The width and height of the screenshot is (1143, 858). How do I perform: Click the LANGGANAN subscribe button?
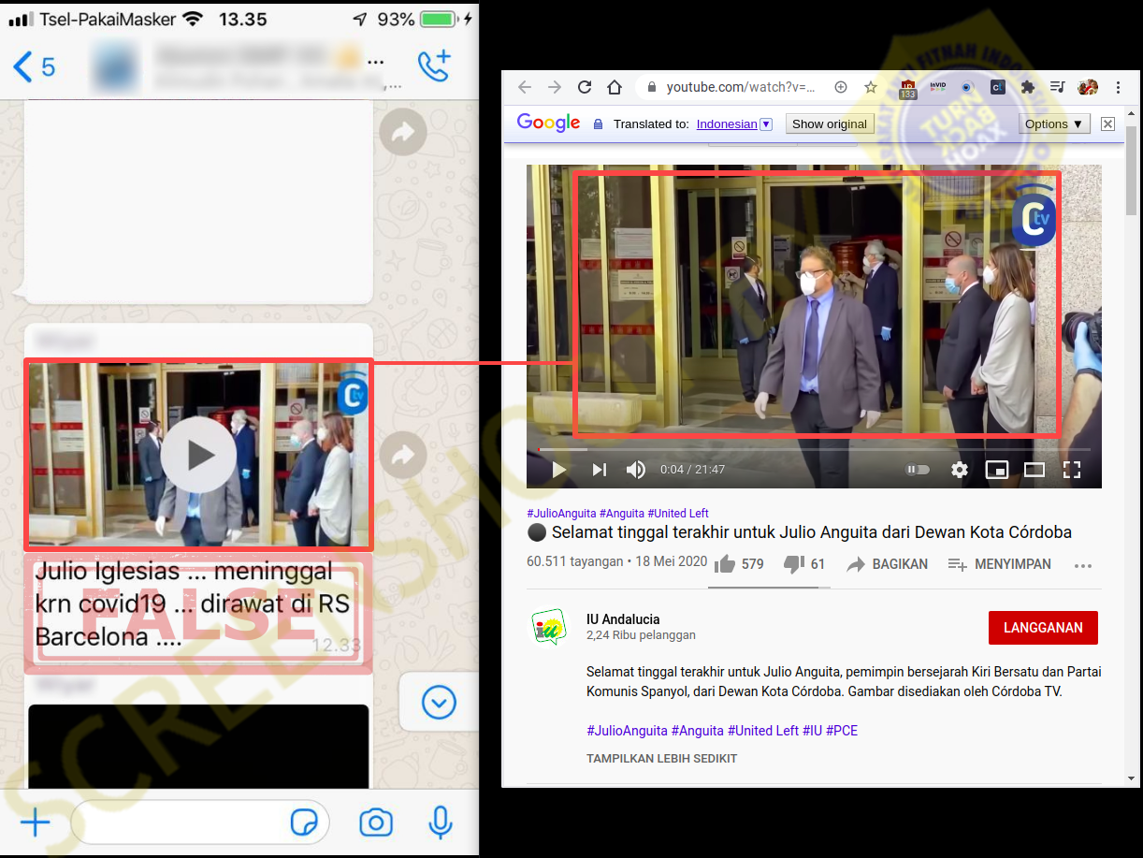(x=1043, y=628)
